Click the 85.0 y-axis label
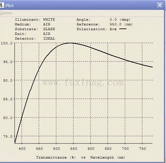 click(x=8, y=99)
